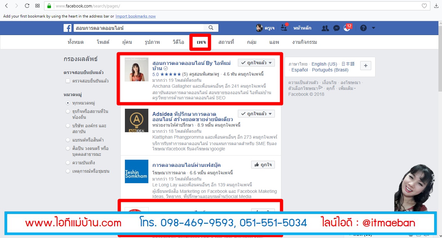Switch language to Español
The width and height of the screenshot is (442, 238).
300,70
